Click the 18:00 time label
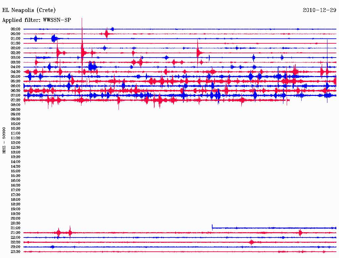Viewport: 339px width, 258px height. click(x=16, y=199)
